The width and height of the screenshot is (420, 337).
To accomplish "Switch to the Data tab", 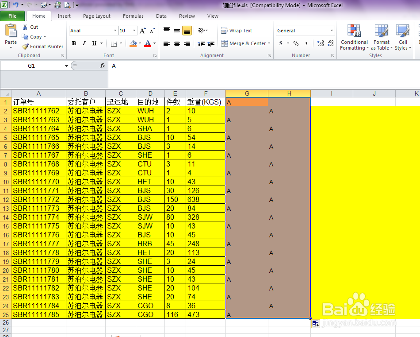I will (161, 16).
